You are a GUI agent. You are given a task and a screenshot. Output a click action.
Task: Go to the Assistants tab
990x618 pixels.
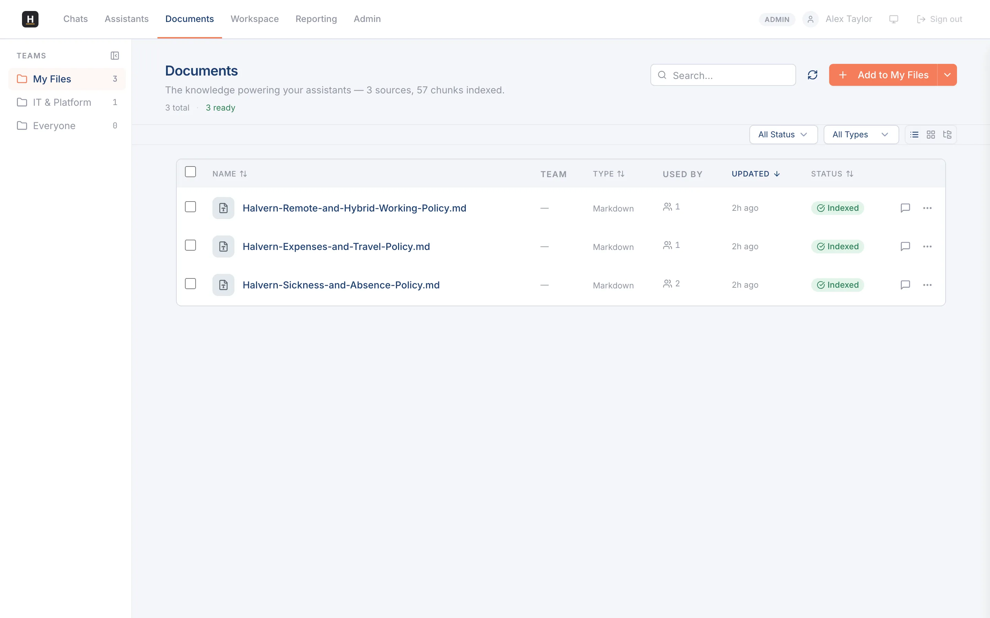tap(126, 19)
